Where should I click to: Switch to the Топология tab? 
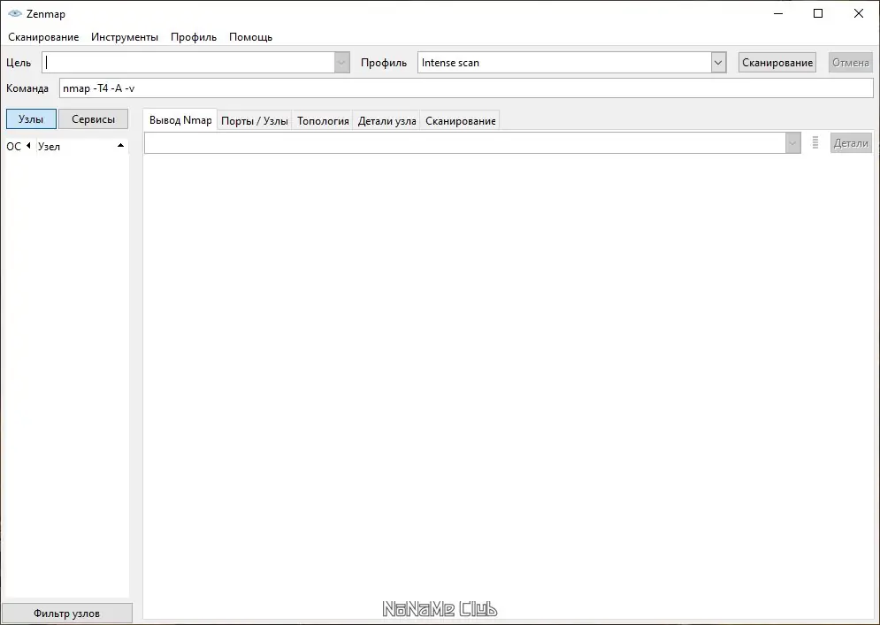(x=323, y=120)
